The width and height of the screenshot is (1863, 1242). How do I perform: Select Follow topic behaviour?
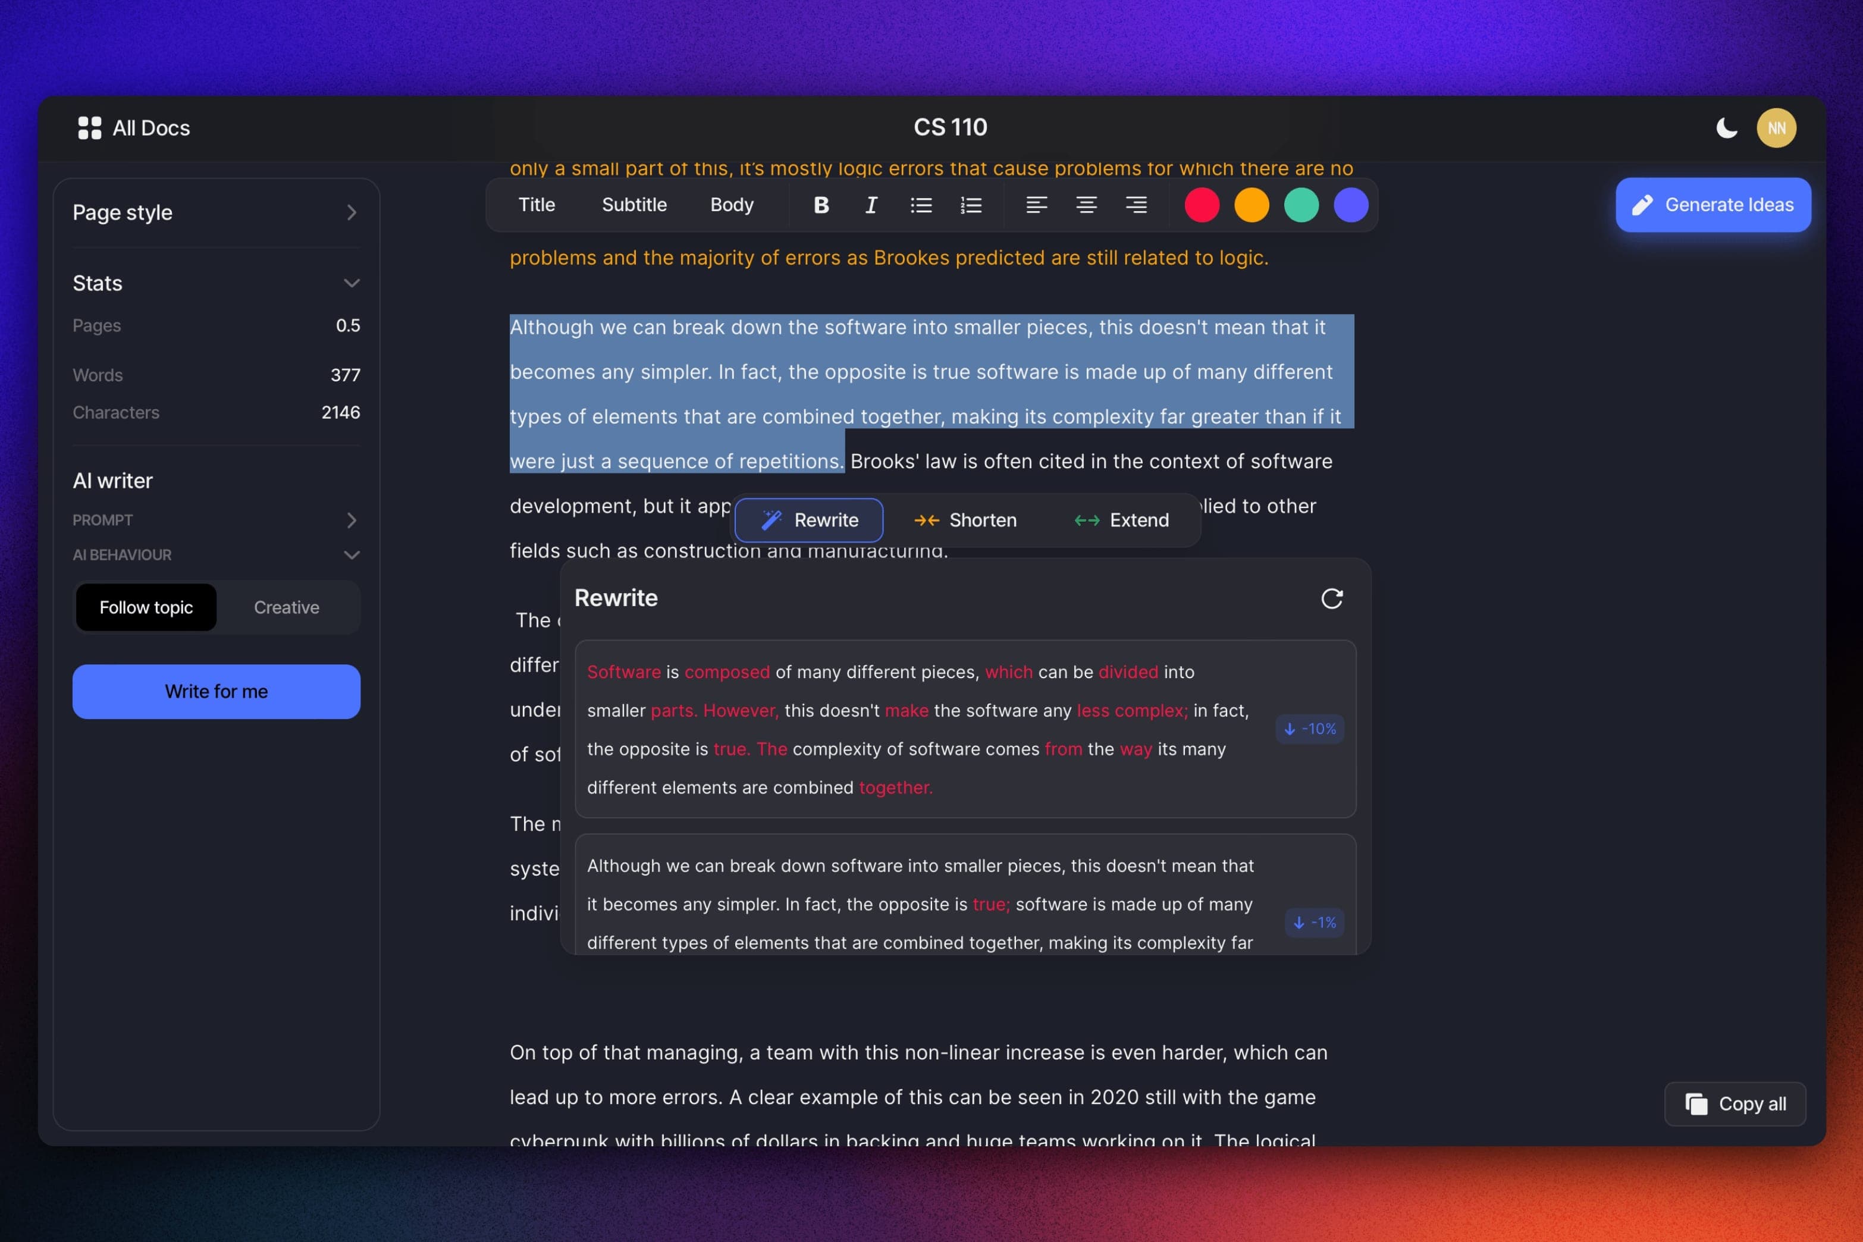pyautogui.click(x=146, y=607)
